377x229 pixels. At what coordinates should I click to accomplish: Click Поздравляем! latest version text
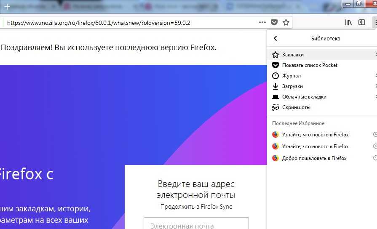(109, 48)
